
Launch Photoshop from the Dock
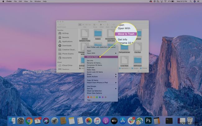click(148, 121)
